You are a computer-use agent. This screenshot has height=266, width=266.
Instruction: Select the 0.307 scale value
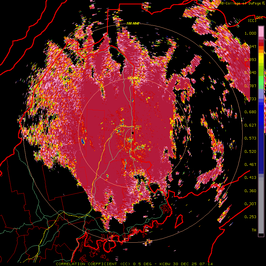[x=250, y=204]
